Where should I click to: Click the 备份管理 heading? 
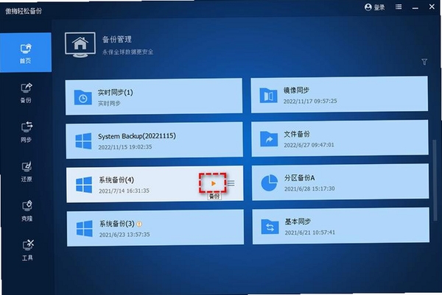(x=117, y=39)
